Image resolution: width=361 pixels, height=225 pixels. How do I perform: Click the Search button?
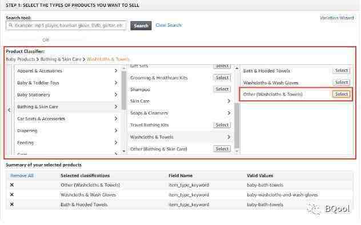pos(141,26)
